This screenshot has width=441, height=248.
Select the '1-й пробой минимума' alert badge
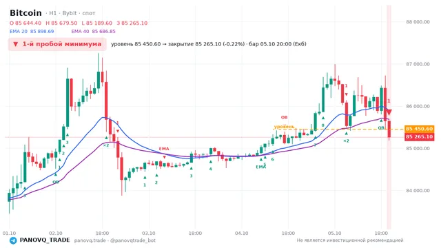57,44
